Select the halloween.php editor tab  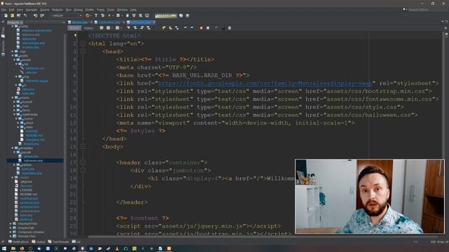tap(140, 22)
